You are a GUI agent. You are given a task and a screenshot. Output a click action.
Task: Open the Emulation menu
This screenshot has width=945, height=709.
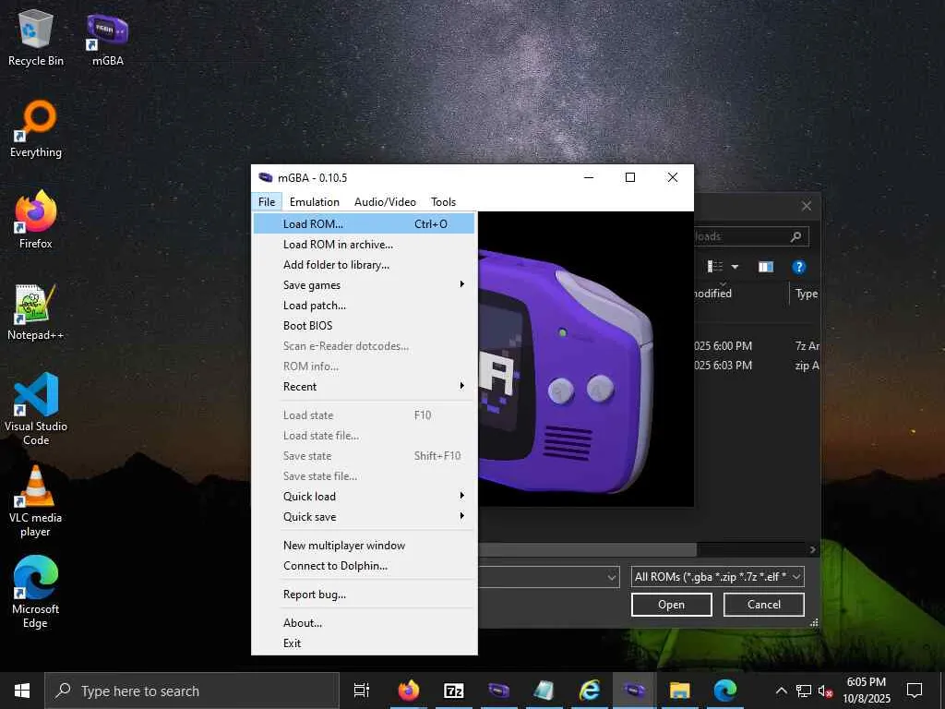pos(314,202)
